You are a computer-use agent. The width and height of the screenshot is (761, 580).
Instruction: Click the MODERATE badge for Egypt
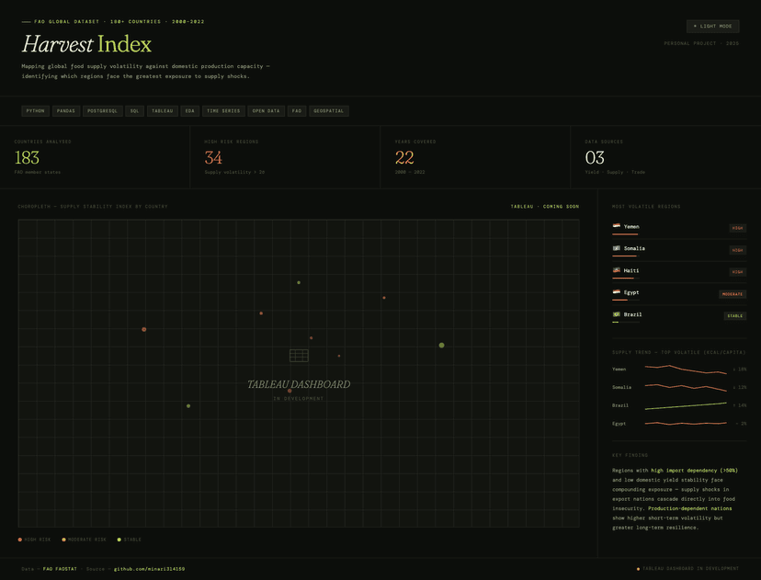[x=733, y=294]
